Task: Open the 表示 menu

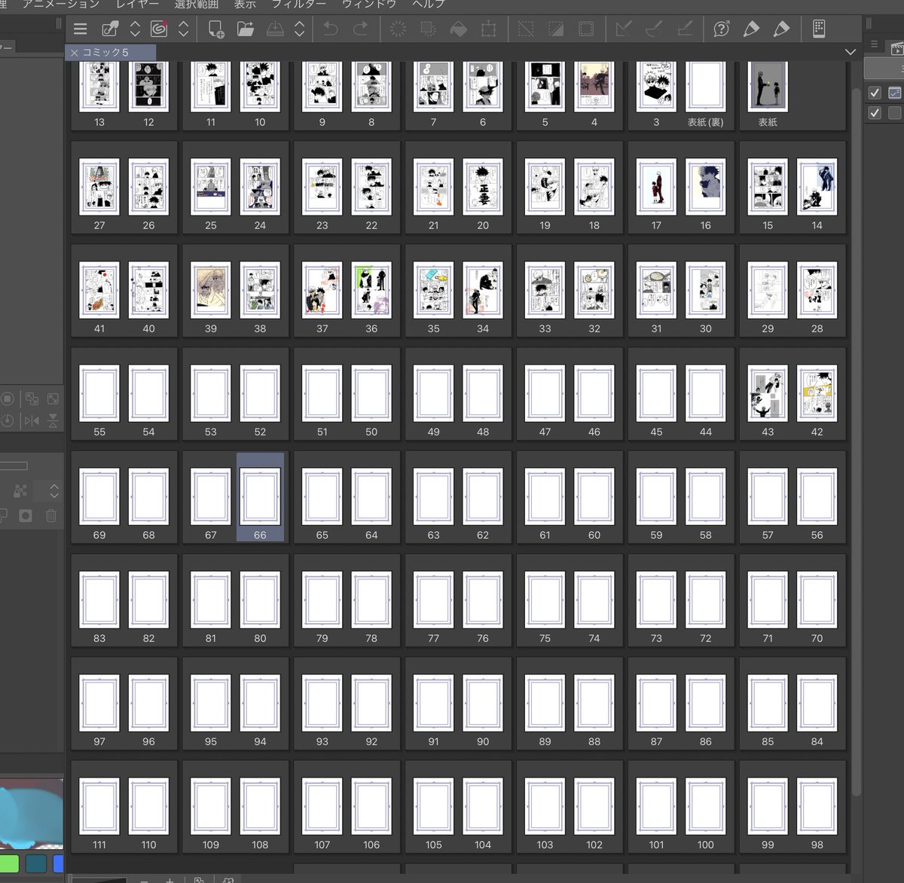Action: 245,4
